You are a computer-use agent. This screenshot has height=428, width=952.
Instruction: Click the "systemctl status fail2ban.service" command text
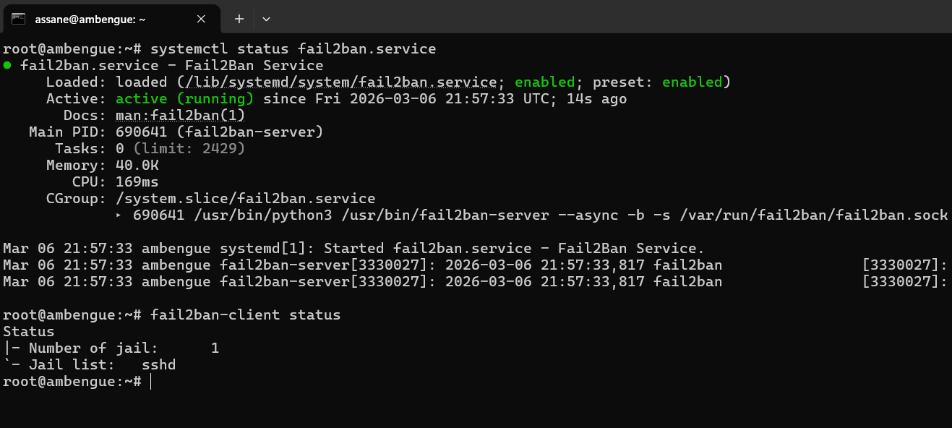pos(293,49)
